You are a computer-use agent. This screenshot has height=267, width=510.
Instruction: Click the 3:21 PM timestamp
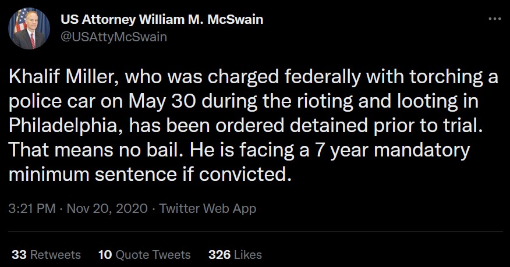coord(33,208)
